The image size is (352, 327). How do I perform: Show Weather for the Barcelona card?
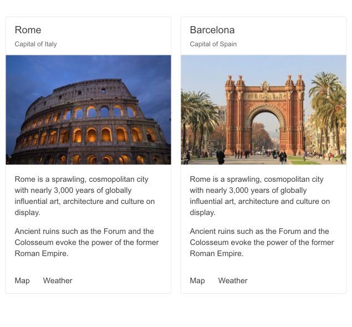coord(233,280)
